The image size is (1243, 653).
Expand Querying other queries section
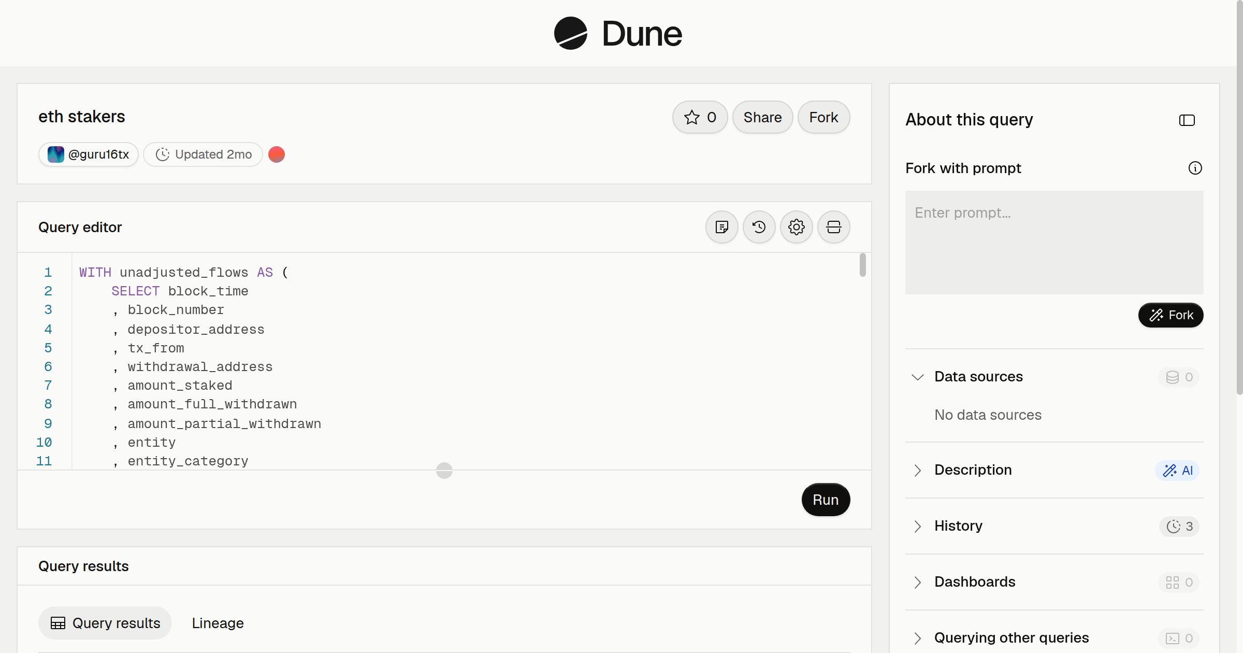917,638
